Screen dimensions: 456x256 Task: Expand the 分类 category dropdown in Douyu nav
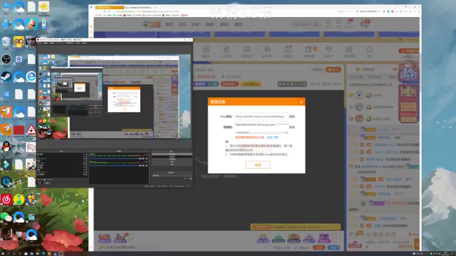196,24
